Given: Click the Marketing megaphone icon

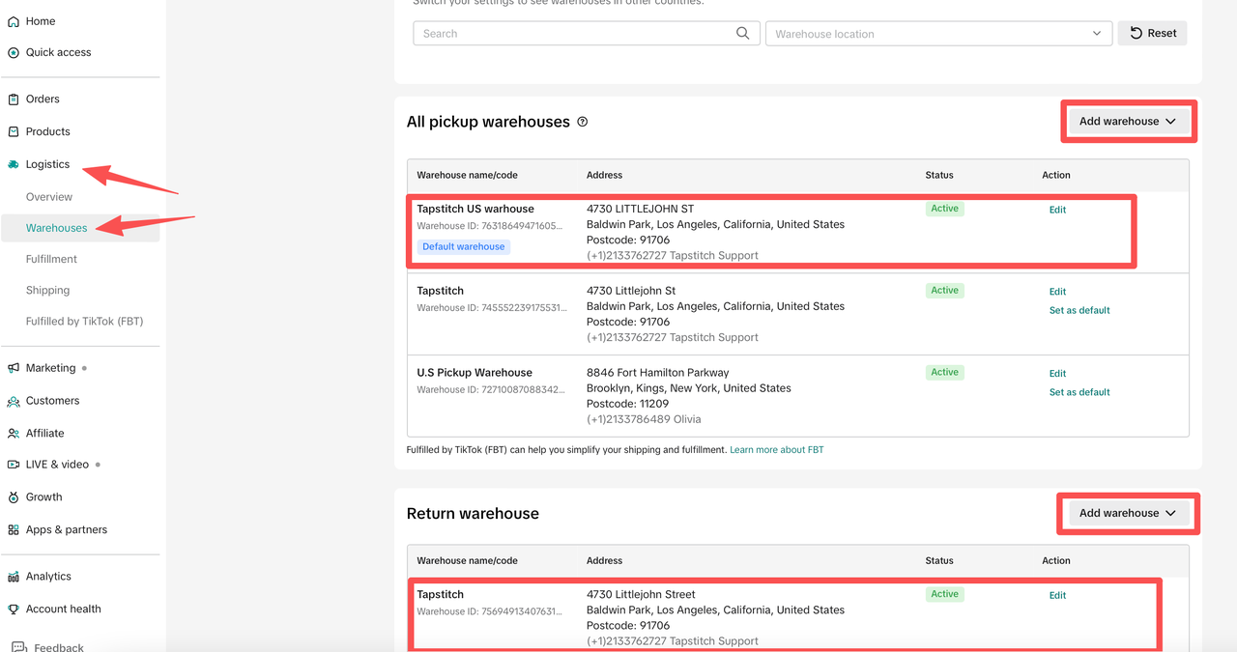Looking at the screenshot, I should pos(14,368).
